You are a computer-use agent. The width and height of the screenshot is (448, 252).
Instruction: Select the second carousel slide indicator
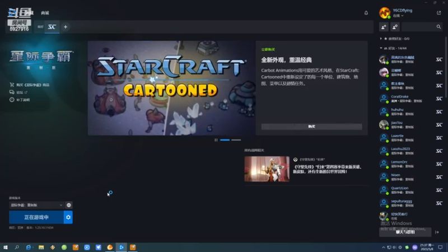[x=236, y=140]
